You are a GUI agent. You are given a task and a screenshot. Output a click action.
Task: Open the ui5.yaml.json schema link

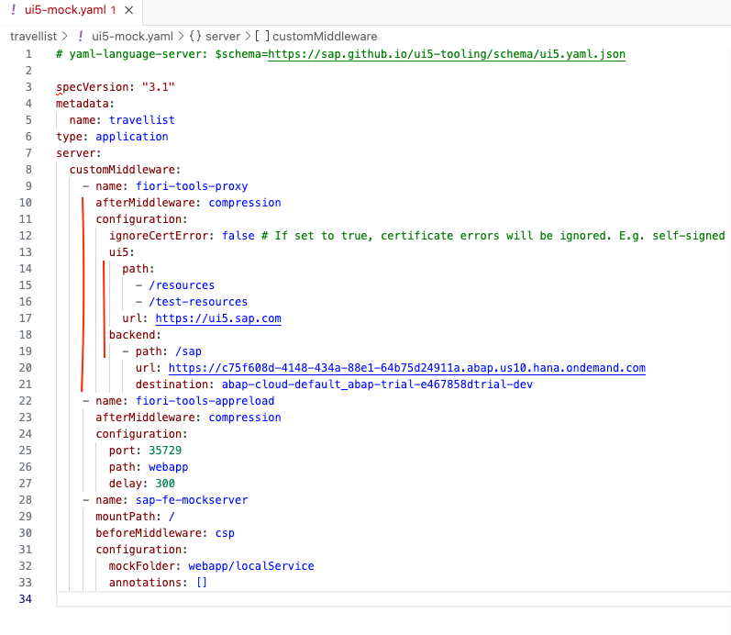pos(447,54)
